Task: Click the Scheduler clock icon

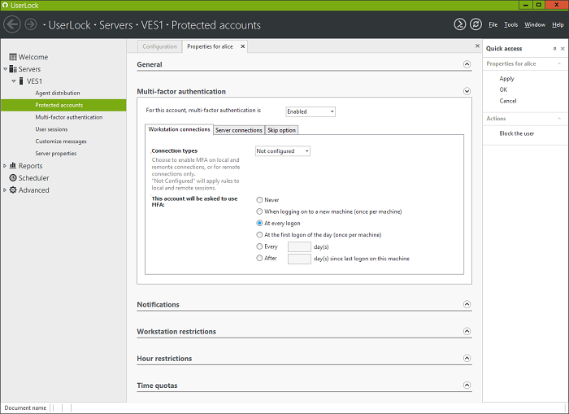Action: (12, 178)
